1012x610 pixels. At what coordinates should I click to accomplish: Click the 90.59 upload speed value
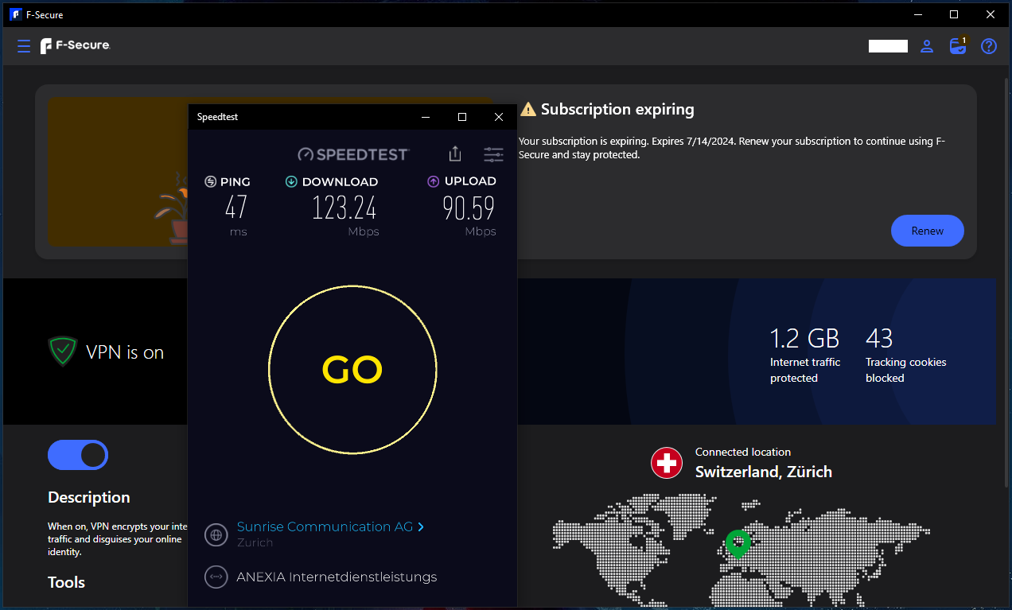coord(469,208)
